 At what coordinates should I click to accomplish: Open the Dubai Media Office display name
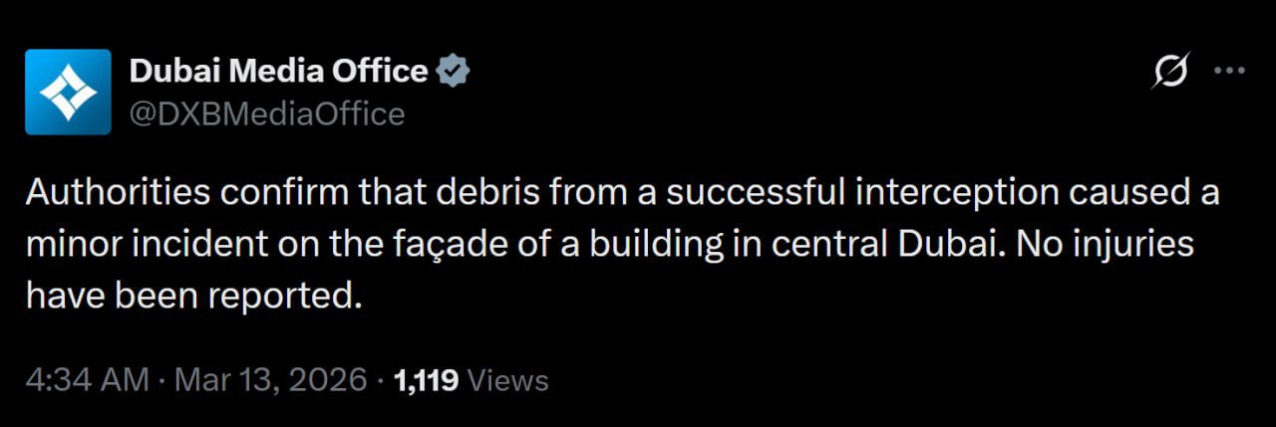[x=279, y=72]
